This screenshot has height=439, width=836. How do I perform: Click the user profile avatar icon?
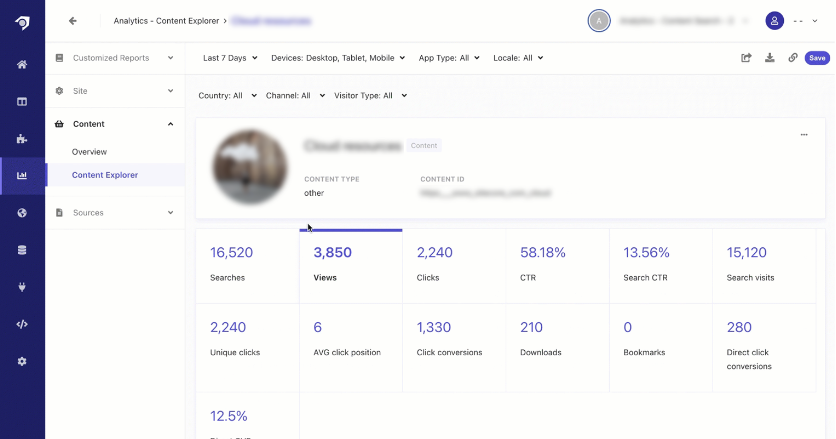pos(775,21)
